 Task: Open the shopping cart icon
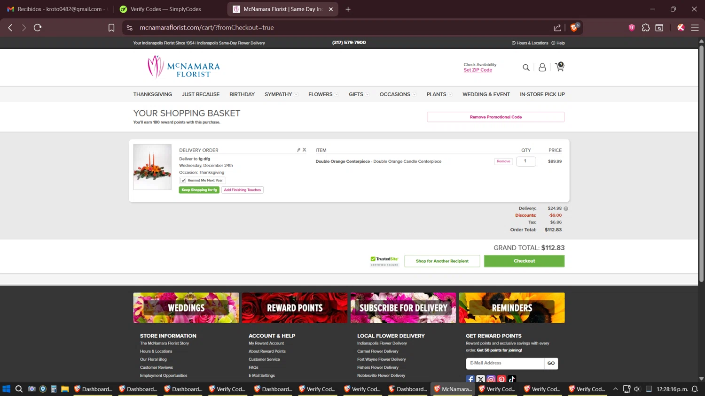[559, 67]
